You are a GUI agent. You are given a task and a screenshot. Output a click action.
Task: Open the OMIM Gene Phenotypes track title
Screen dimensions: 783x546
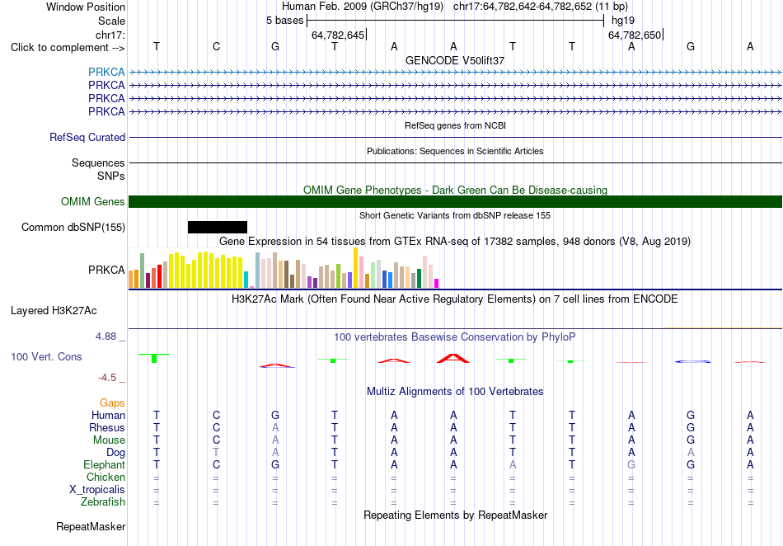pos(455,190)
